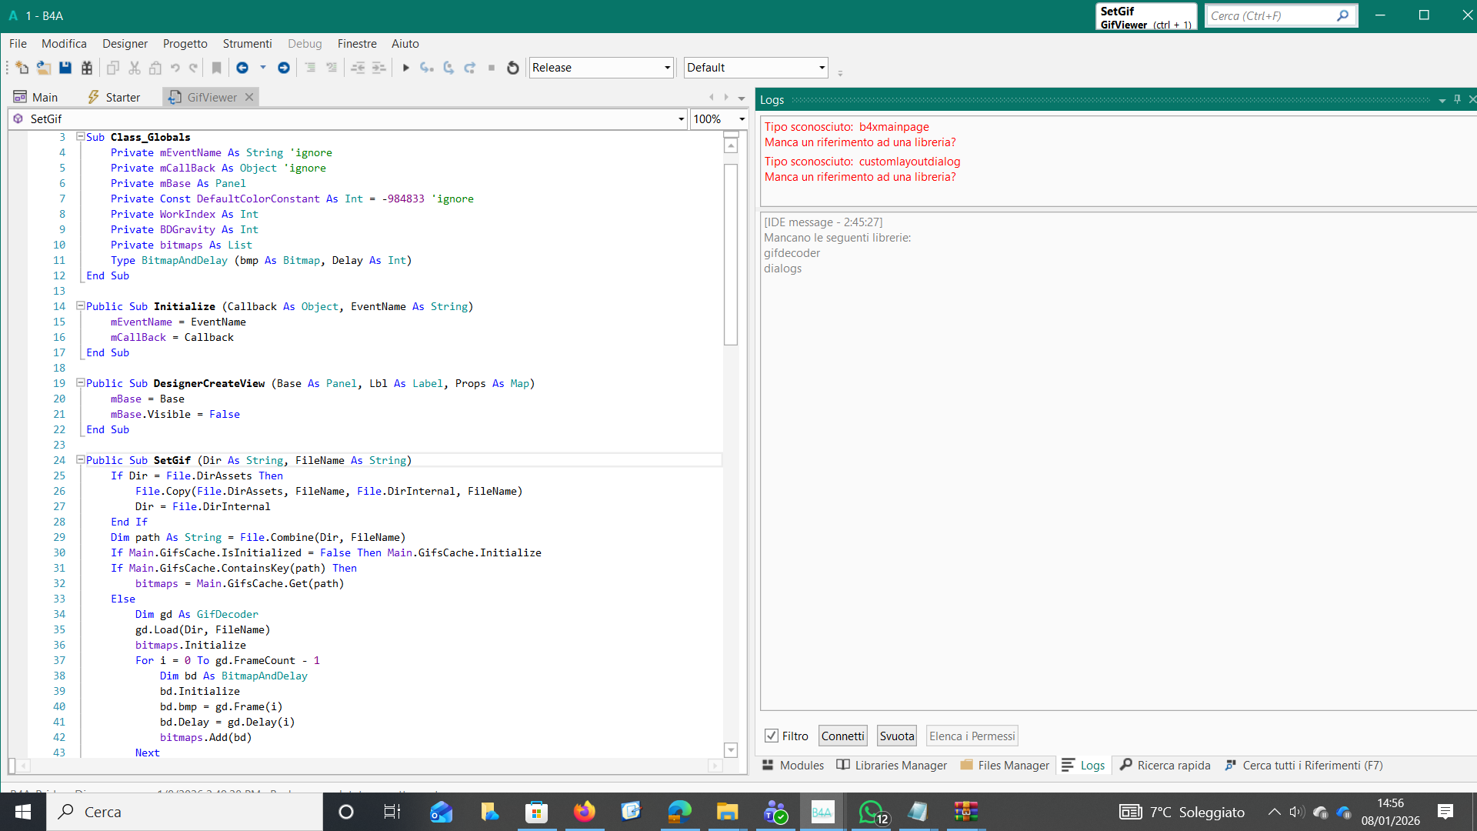This screenshot has width=1477, height=831.
Task: Switch to the Starter module tab
Action: 114,97
